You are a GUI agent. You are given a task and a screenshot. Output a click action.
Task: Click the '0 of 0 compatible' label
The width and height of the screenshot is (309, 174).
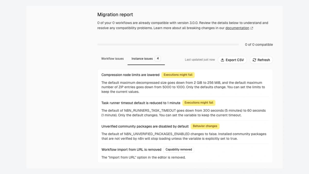click(x=259, y=45)
